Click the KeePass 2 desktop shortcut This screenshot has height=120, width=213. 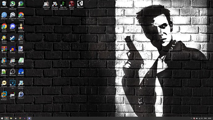[x=21, y=95]
